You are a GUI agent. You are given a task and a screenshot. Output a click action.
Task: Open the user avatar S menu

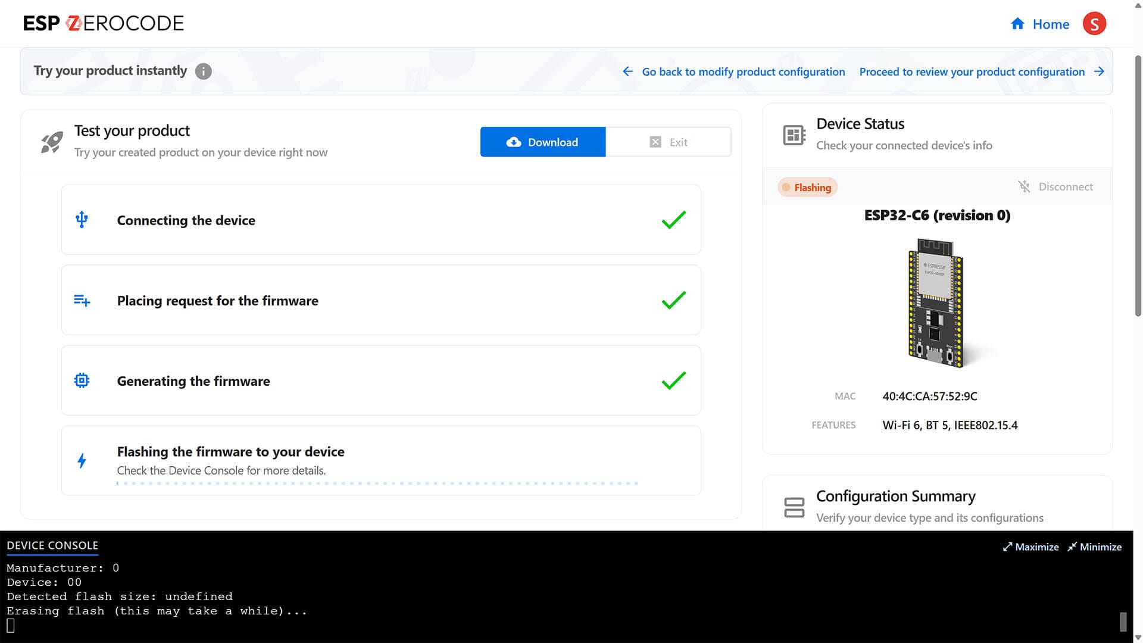pyautogui.click(x=1094, y=24)
